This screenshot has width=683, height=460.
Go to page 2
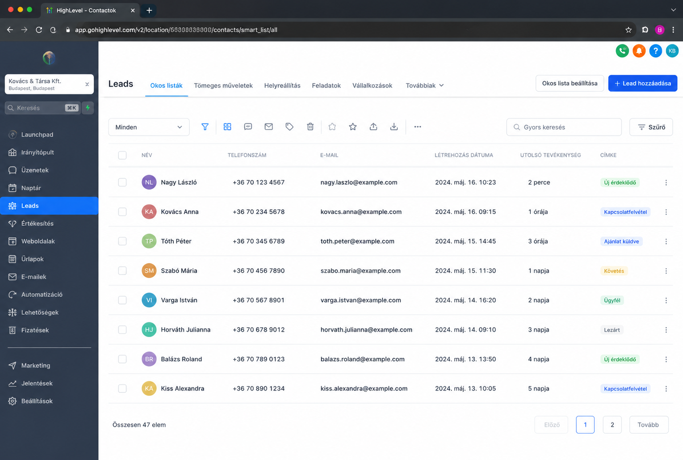(x=612, y=425)
